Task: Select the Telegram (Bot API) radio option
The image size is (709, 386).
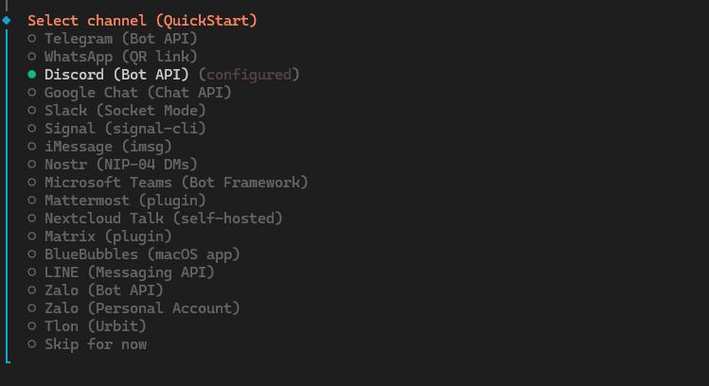Action: pos(120,39)
